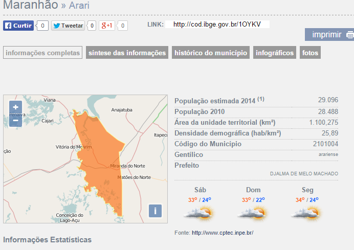
Task: Switch to informações completas tab
Action: click(x=42, y=53)
